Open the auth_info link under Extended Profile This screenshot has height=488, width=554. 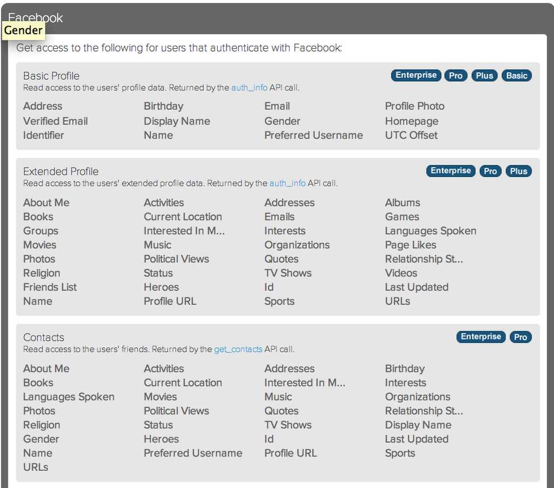pos(288,183)
